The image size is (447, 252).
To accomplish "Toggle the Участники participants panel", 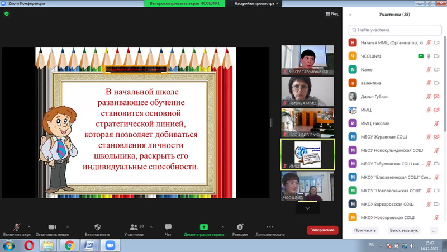I will pos(134,227).
